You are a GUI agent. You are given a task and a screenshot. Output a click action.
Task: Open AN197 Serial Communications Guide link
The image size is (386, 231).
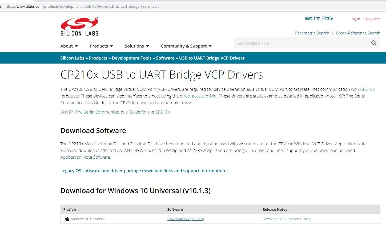[x=115, y=112]
